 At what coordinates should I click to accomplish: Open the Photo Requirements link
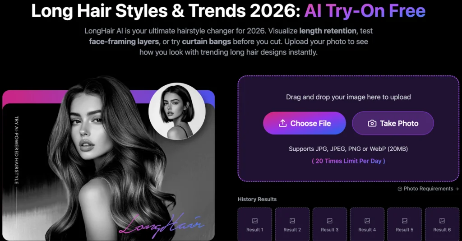[428, 189]
